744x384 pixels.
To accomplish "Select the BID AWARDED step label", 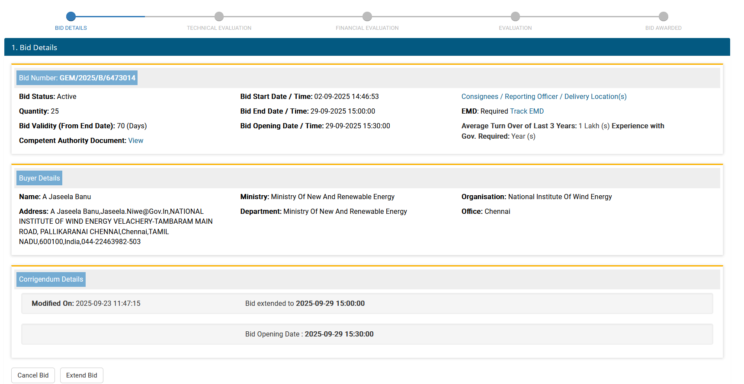I will [x=663, y=28].
